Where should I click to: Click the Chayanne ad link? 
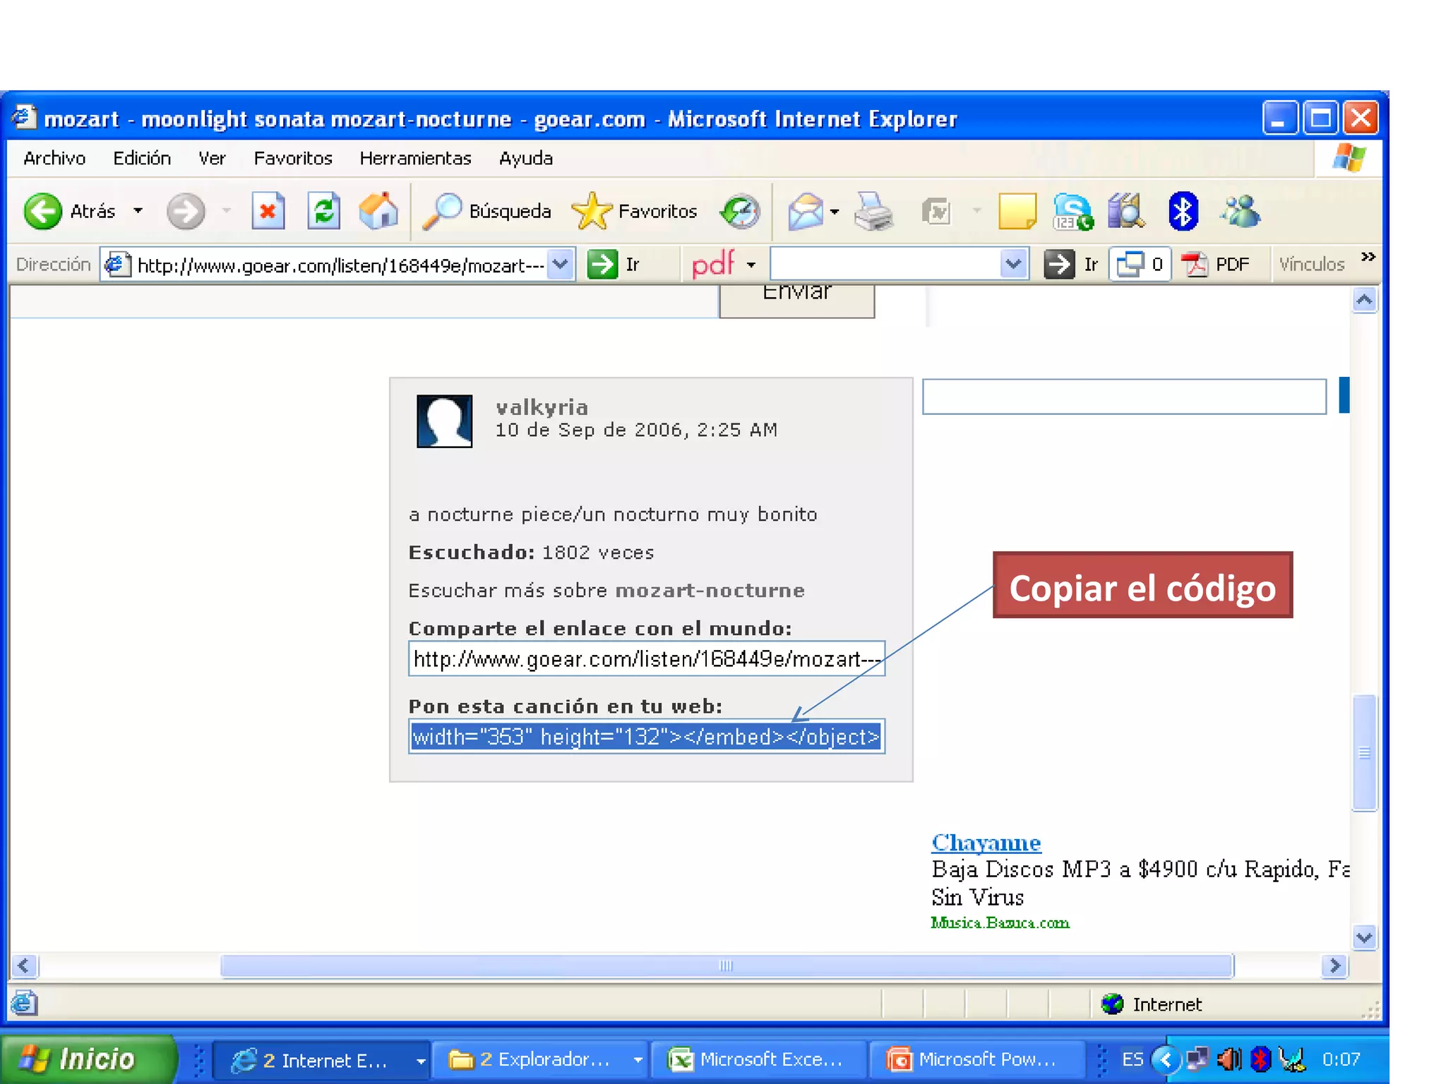click(986, 843)
